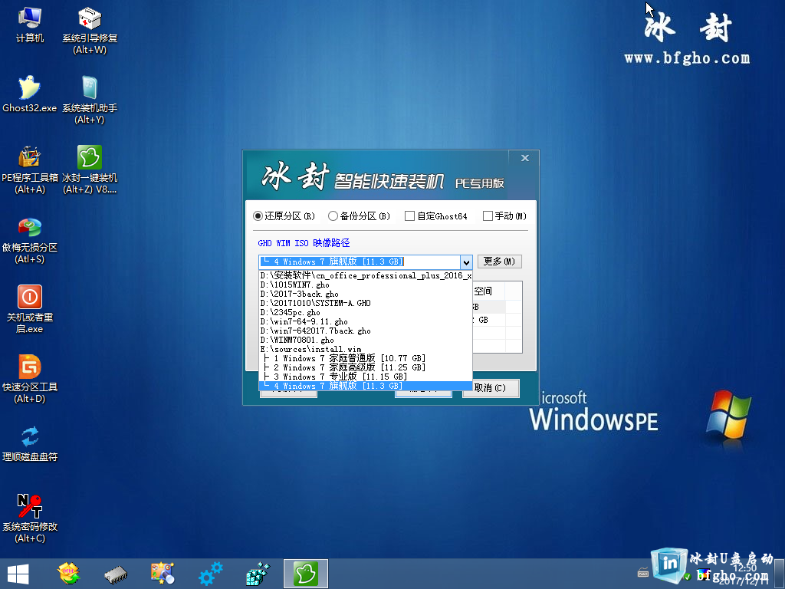785x589 pixels.
Task: Open 傲梅无损分区 partition tool icon
Action: (x=30, y=240)
